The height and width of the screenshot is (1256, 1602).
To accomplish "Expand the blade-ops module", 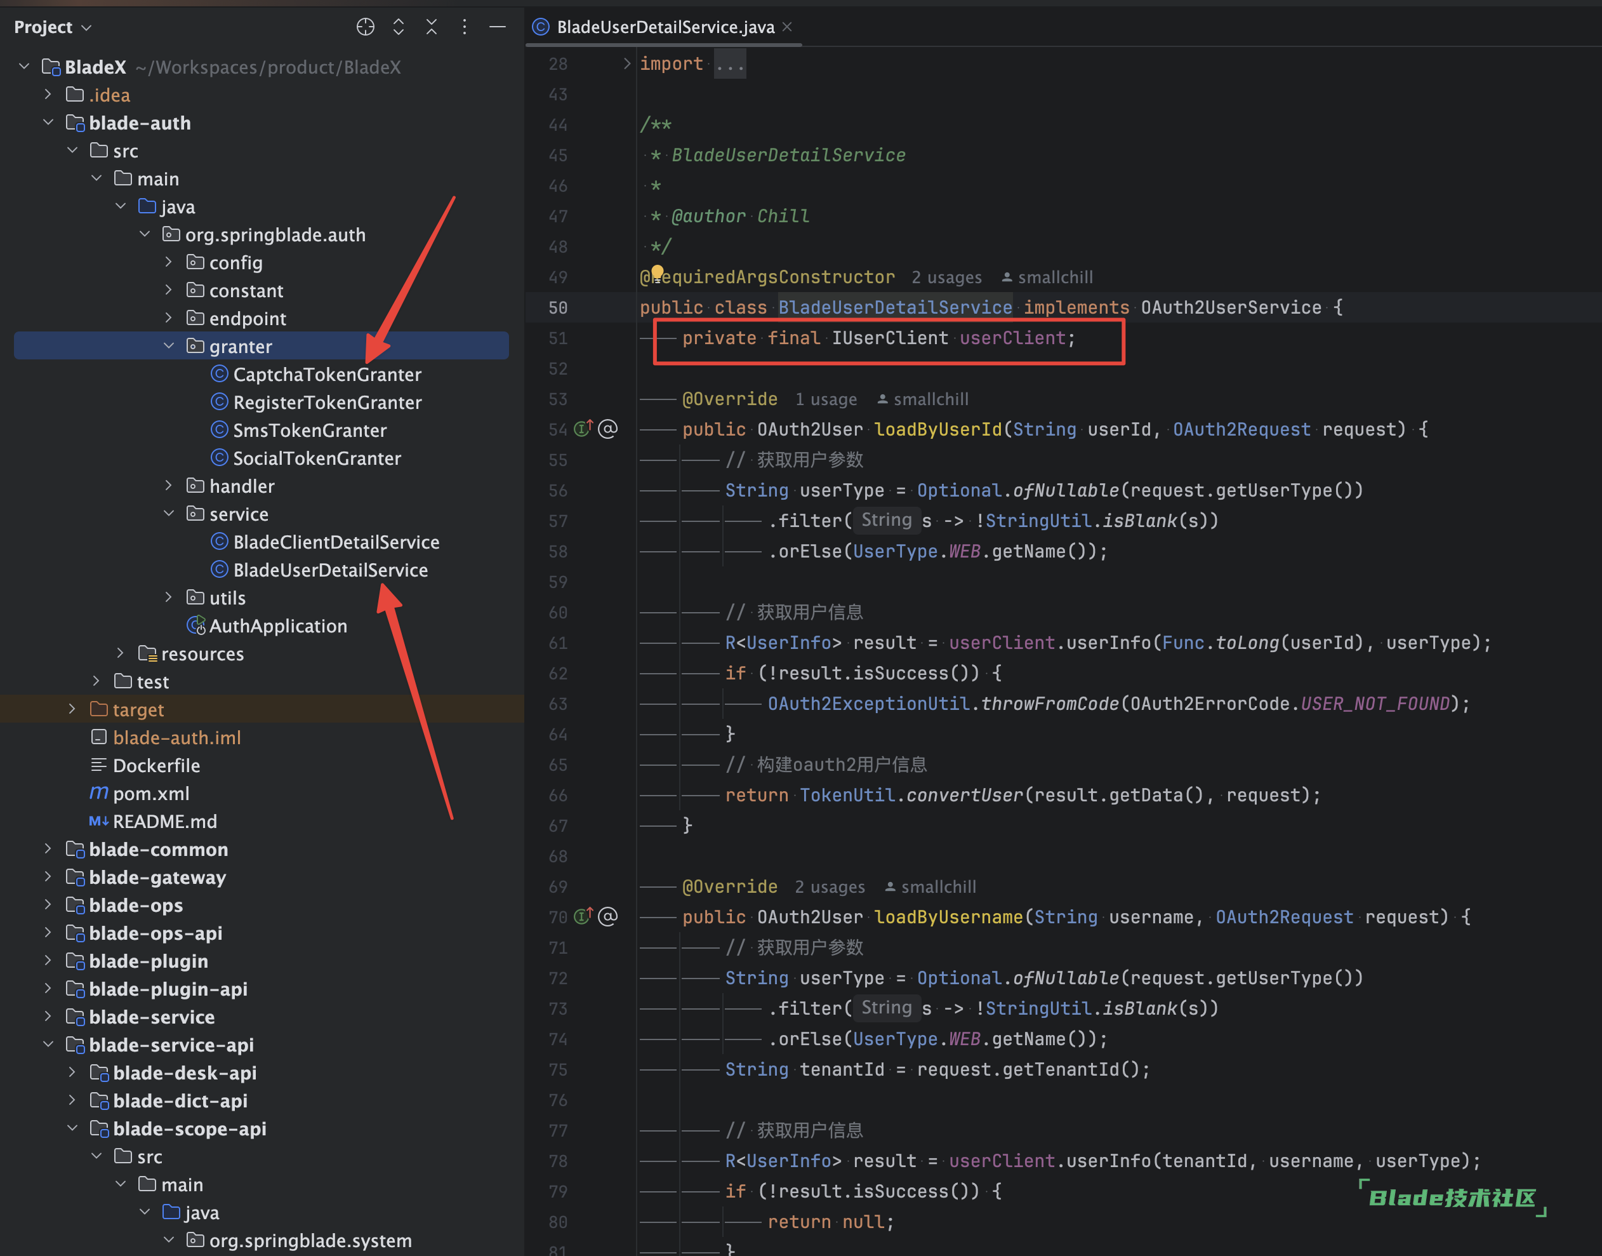I will [48, 905].
